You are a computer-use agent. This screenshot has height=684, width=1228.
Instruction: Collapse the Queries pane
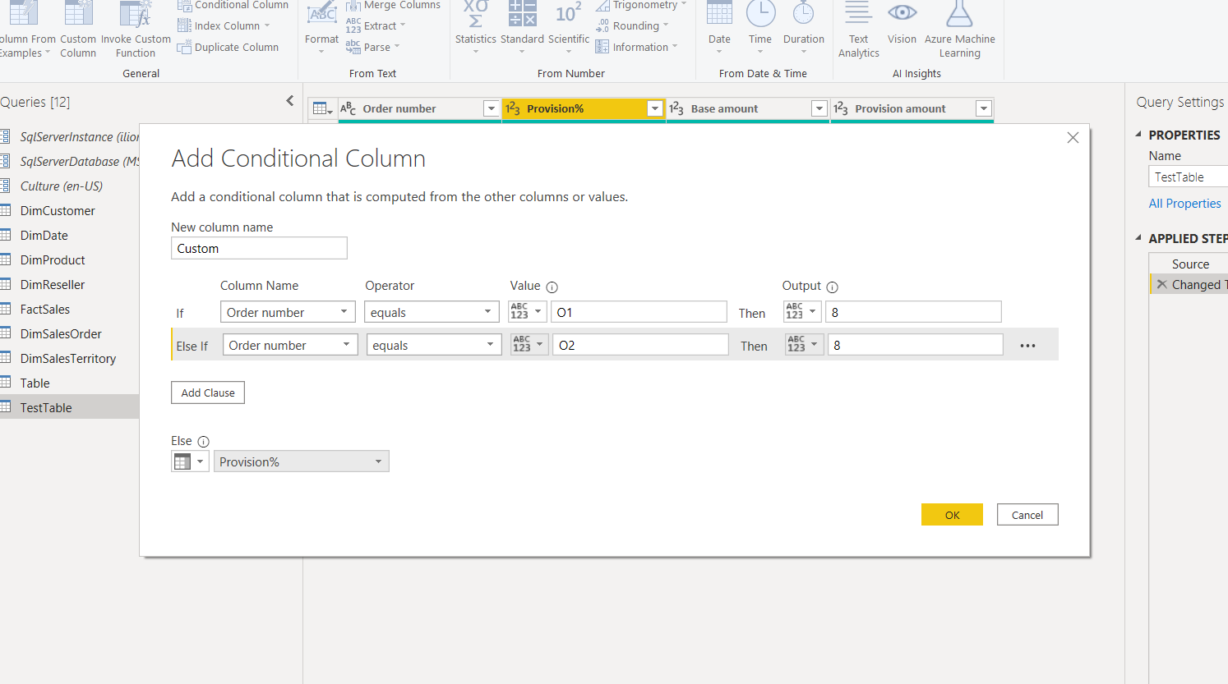289,101
